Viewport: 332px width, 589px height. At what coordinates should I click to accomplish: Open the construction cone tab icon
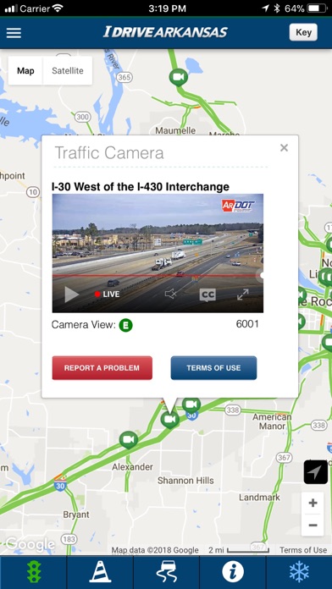tap(100, 572)
